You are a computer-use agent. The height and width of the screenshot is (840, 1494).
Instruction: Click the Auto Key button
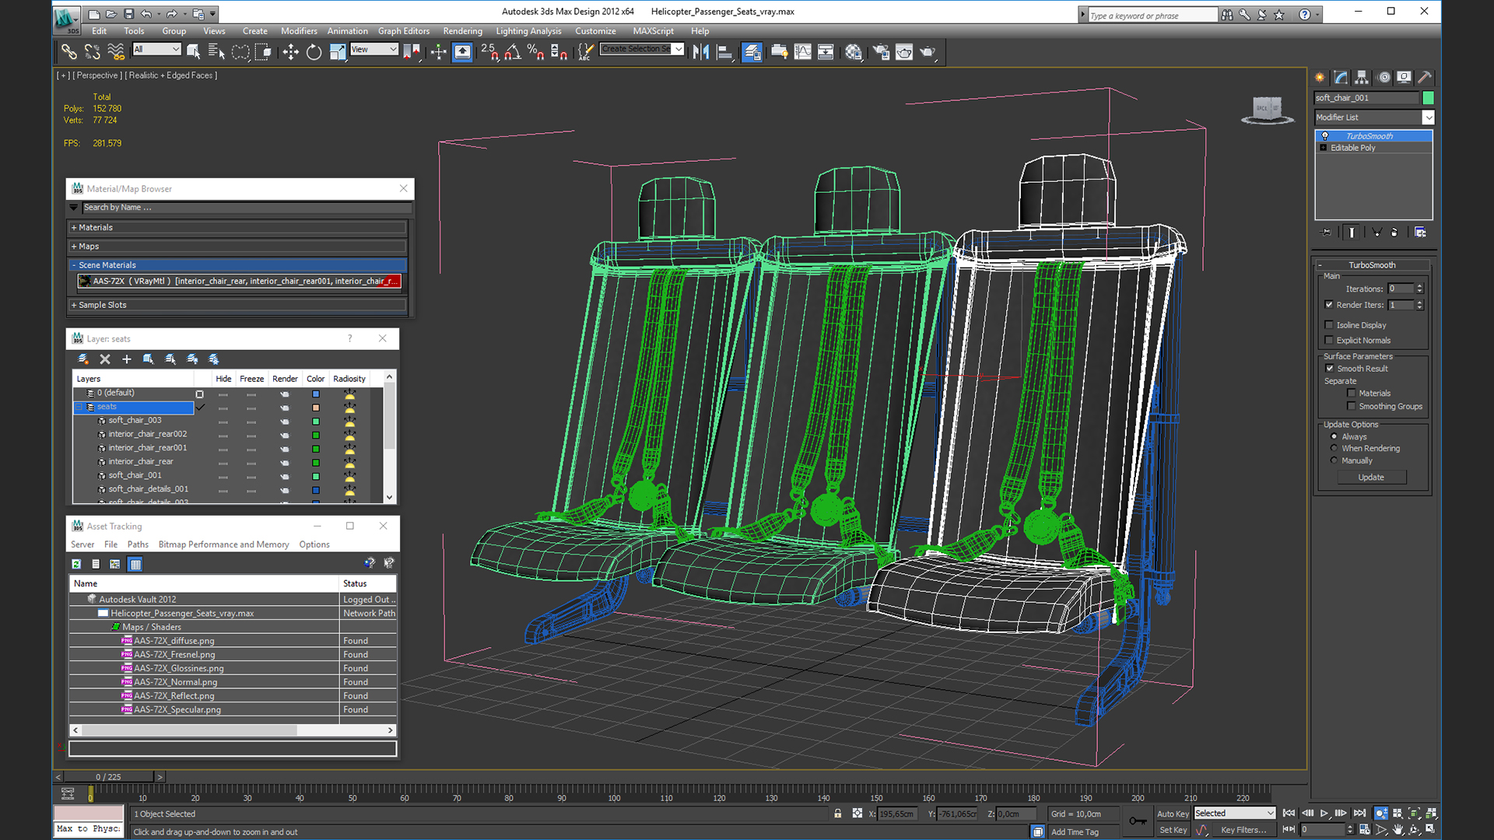point(1173,814)
